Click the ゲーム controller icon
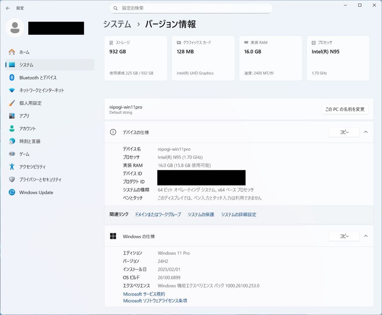This screenshot has height=315, width=382. coord(12,154)
